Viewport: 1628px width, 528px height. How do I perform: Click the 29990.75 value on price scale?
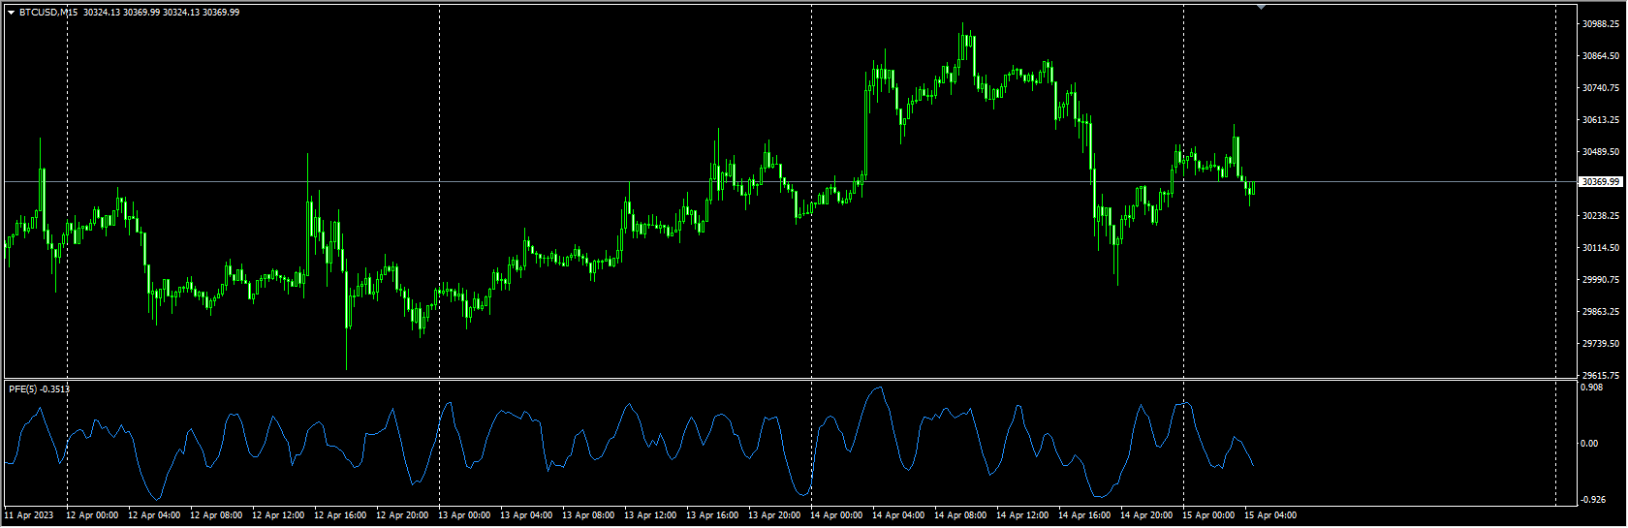1601,280
